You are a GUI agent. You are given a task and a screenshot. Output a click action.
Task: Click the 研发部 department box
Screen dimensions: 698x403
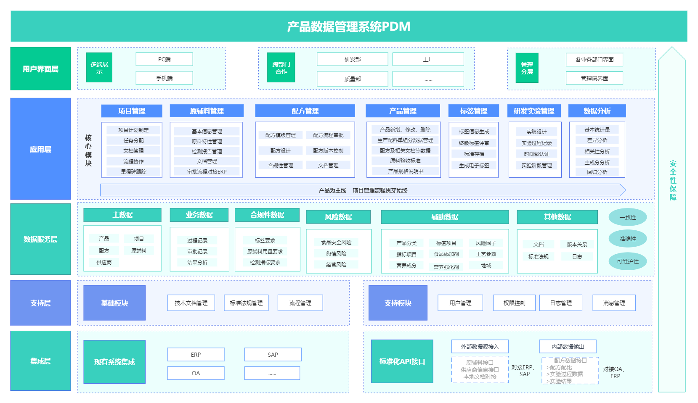coord(352,59)
